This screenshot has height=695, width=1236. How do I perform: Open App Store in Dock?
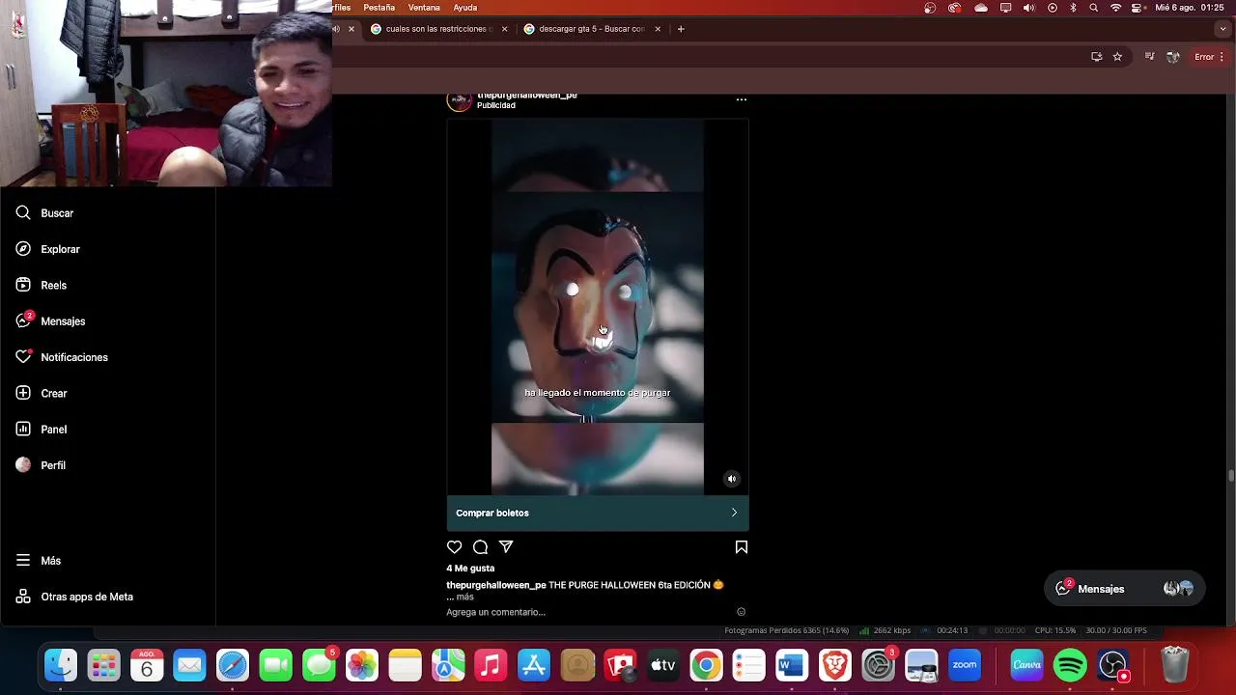(x=534, y=665)
